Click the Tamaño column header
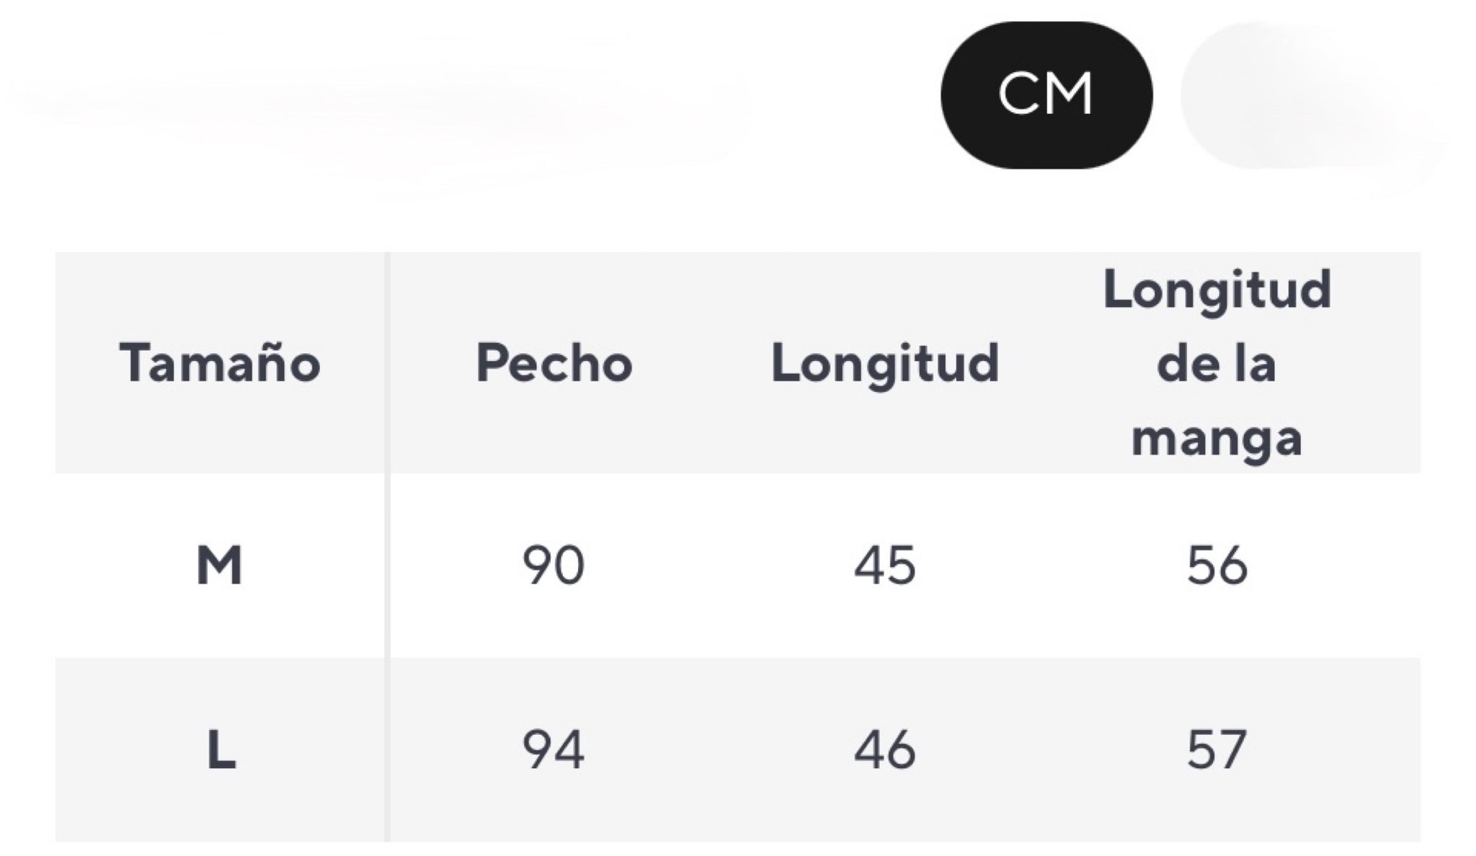 (x=220, y=362)
